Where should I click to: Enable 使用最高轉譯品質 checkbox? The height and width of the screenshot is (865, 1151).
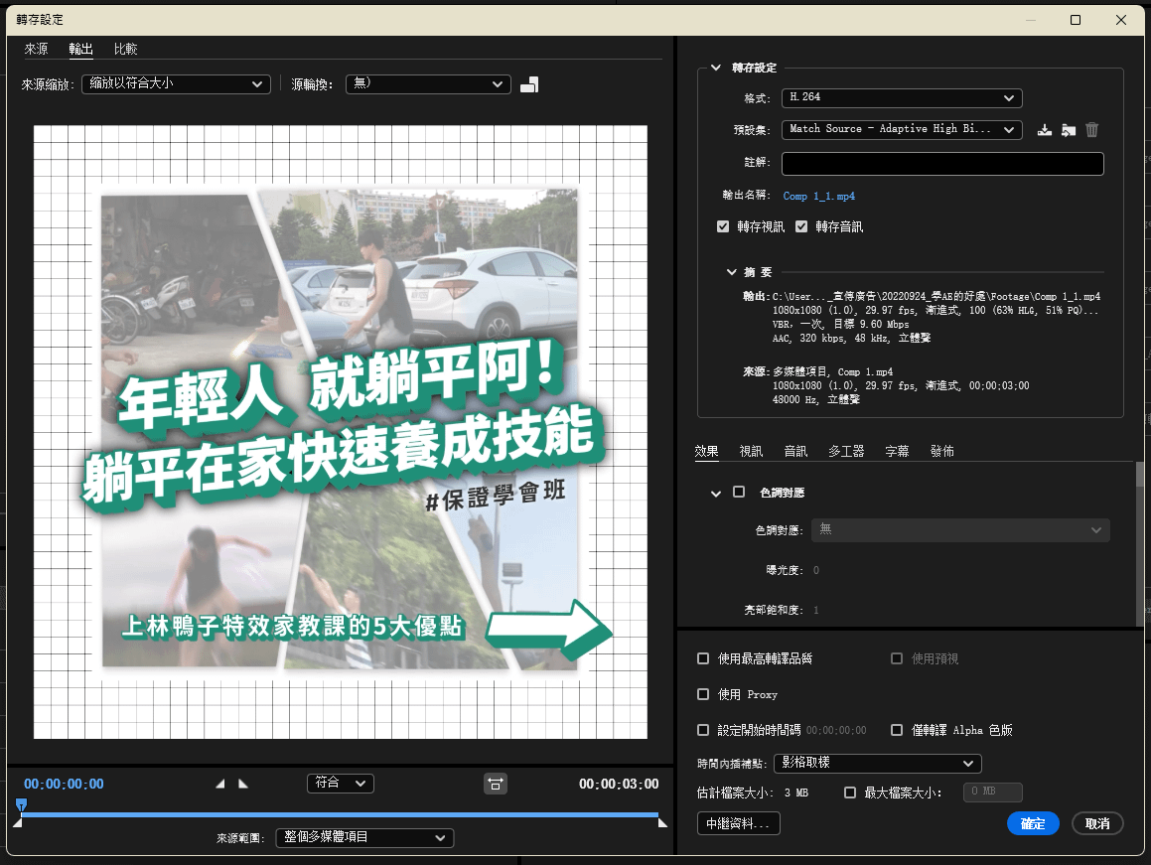coord(703,658)
